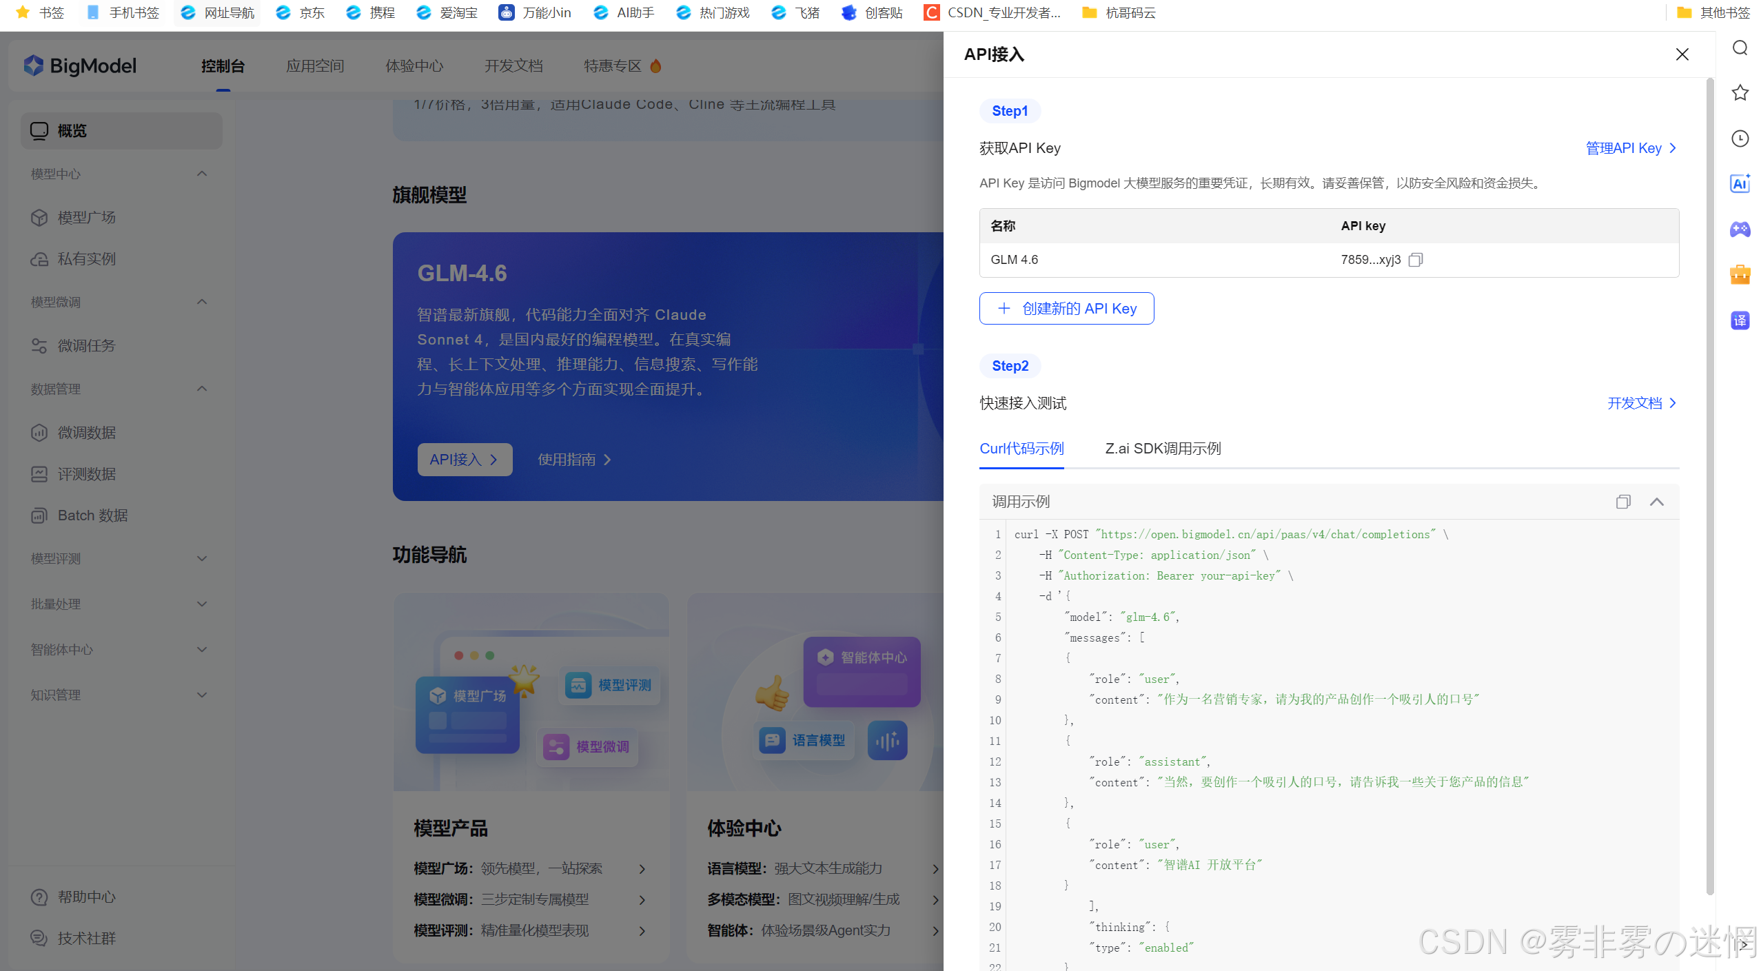1761x971 pixels.
Task: Open the CSDN bookmark in bookmarks bar
Action: click(993, 12)
